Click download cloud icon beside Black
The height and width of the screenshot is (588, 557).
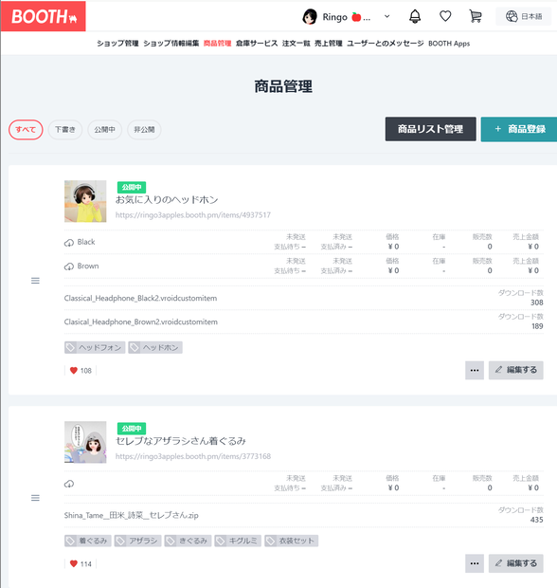coord(69,243)
